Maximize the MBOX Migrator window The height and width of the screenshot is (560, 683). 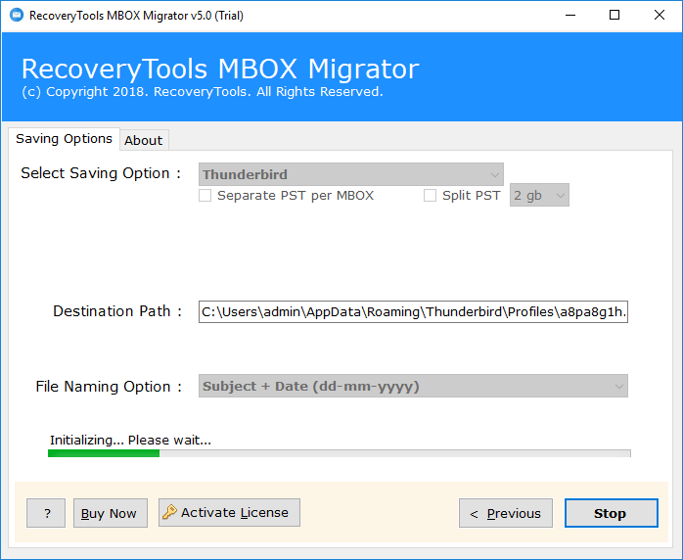click(615, 16)
